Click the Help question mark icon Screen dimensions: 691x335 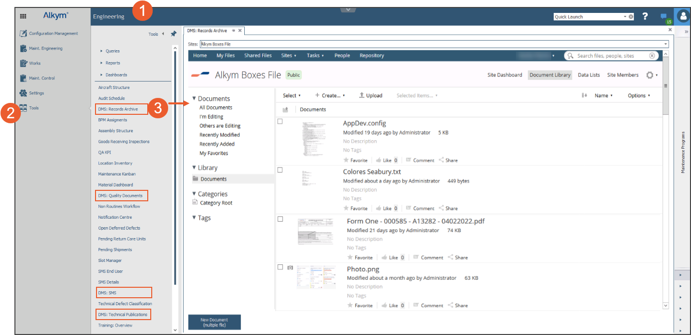645,16
